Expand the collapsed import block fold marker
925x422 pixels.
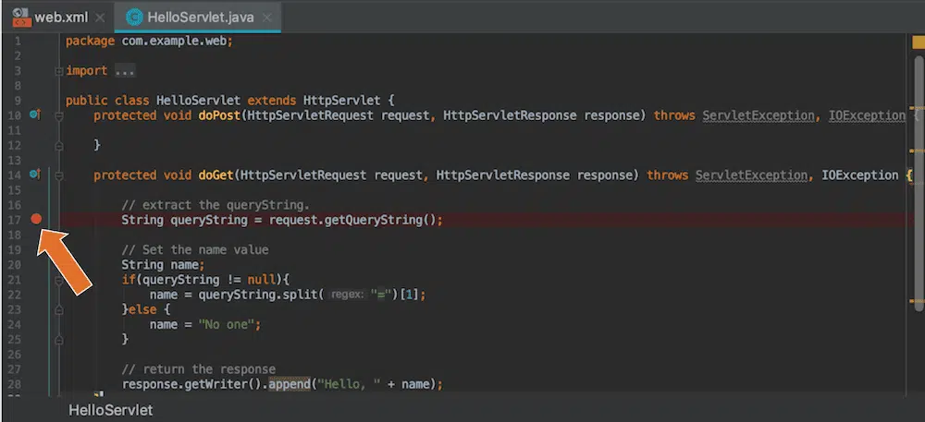pyautogui.click(x=58, y=71)
